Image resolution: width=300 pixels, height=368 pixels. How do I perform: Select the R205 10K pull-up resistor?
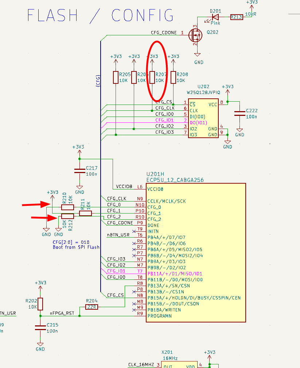coord(116,77)
